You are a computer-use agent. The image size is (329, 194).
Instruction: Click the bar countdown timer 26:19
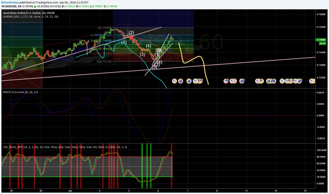tap(322, 43)
